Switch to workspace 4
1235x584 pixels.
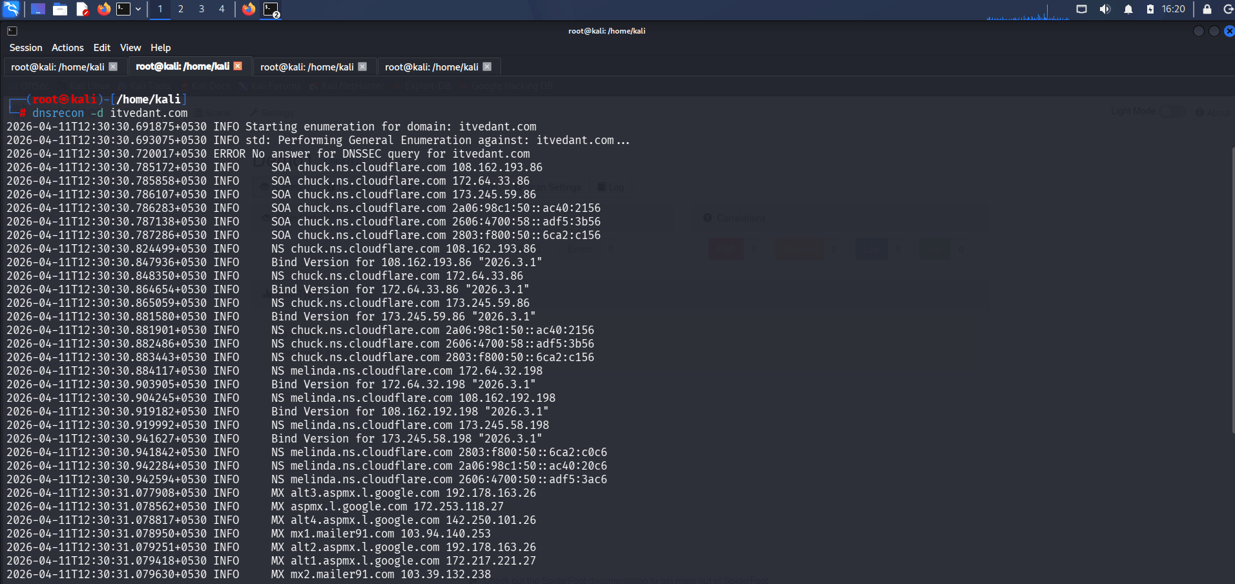222,9
